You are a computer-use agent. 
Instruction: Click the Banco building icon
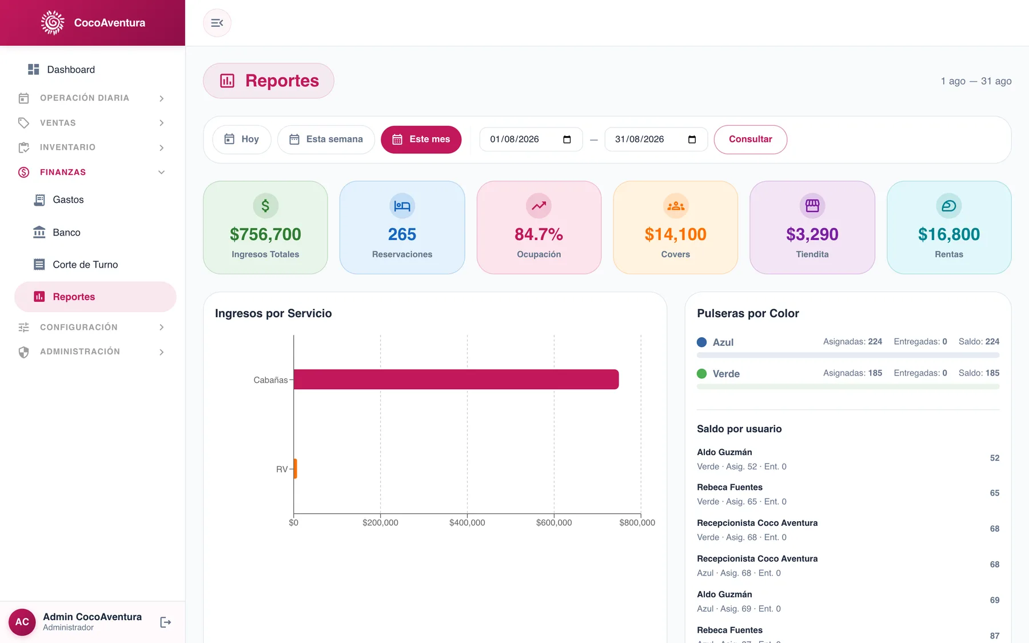(x=39, y=232)
